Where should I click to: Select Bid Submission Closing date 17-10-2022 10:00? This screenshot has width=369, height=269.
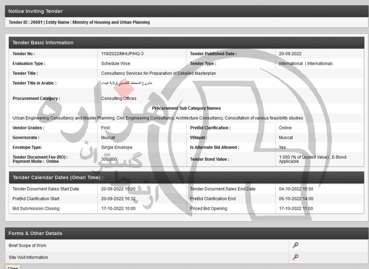(x=118, y=209)
